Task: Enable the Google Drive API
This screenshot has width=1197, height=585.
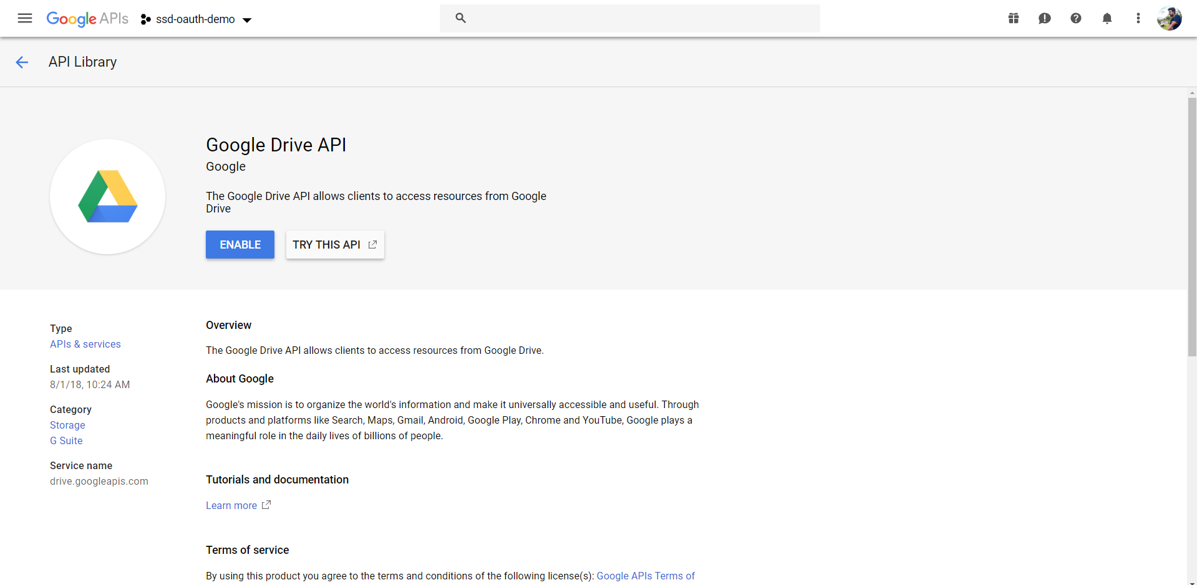Action: click(x=240, y=244)
